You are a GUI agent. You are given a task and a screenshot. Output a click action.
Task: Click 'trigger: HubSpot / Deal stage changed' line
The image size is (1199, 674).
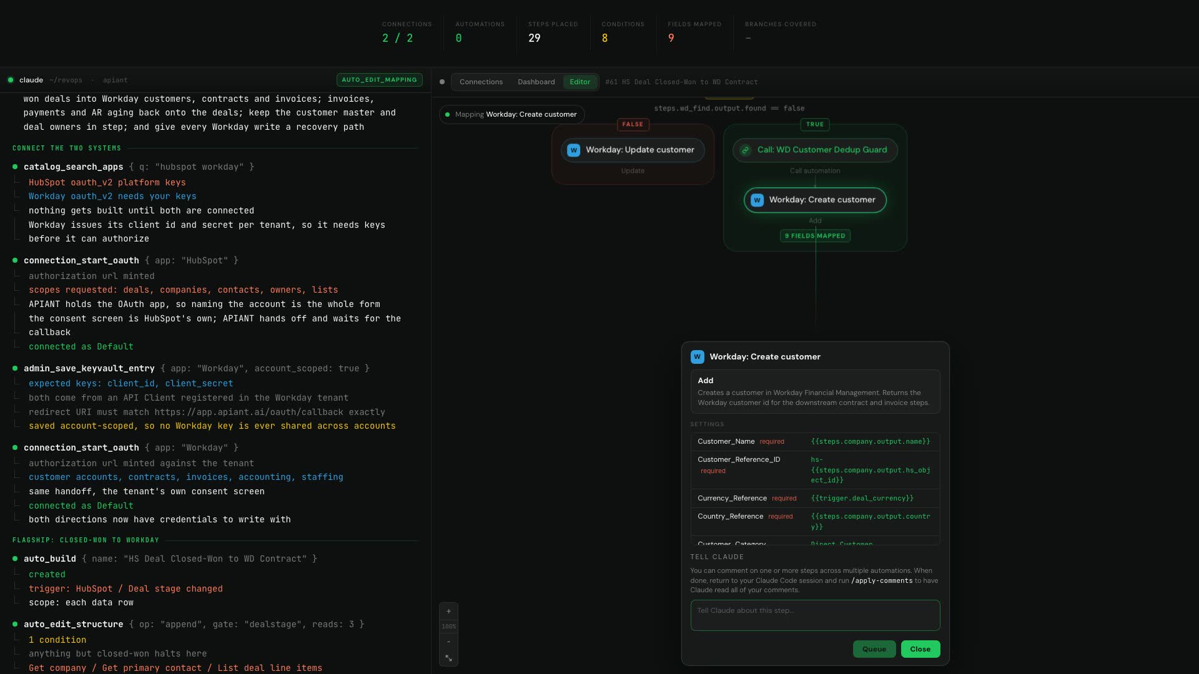(126, 589)
